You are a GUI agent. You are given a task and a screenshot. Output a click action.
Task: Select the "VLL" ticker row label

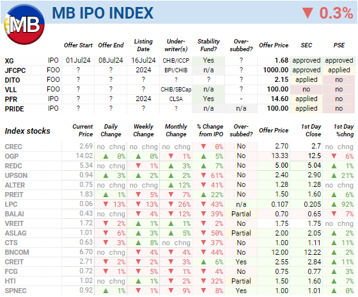coord(10,90)
